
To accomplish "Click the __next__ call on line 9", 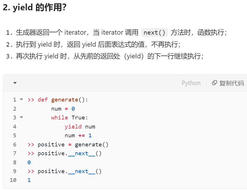I will (x=82, y=171).
